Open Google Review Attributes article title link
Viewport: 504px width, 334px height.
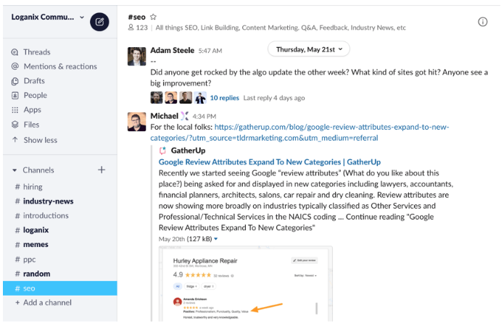pyautogui.click(x=269, y=162)
